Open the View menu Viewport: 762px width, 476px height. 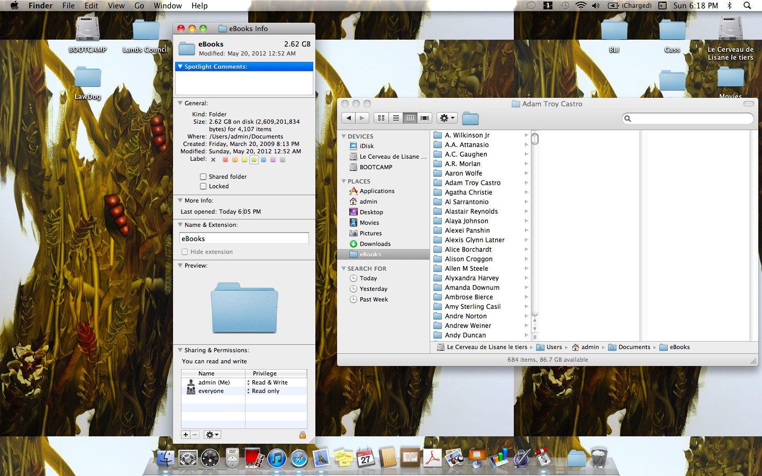pos(116,5)
